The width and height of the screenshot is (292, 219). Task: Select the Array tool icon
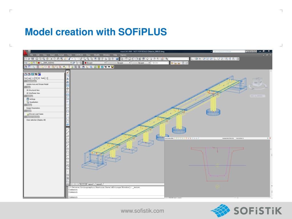[x=68, y=85]
